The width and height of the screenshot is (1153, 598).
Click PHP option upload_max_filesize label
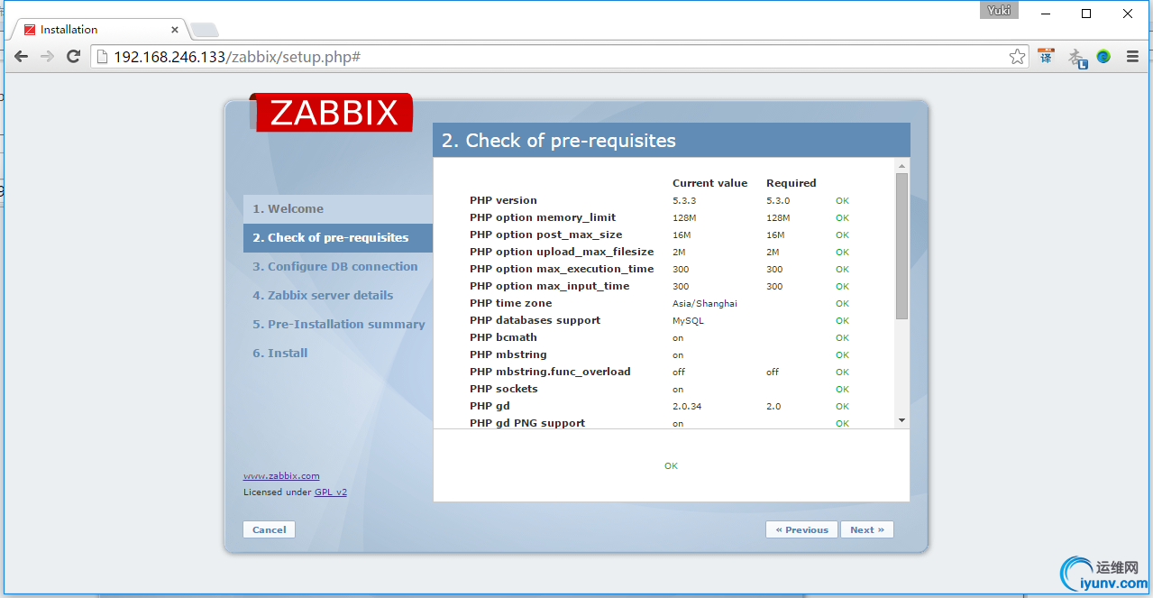tap(562, 252)
